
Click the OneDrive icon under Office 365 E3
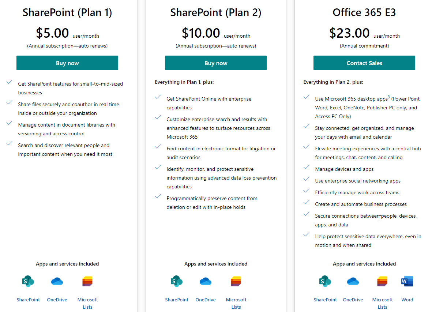tap(353, 281)
